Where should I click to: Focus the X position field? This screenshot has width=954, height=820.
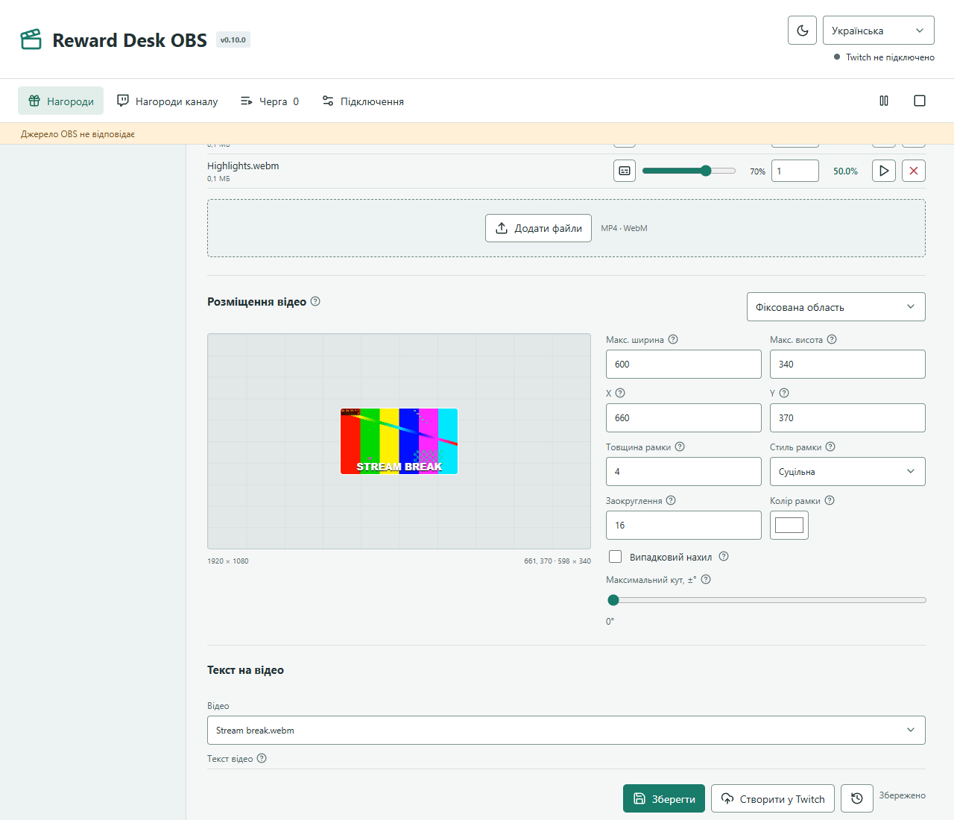(683, 418)
